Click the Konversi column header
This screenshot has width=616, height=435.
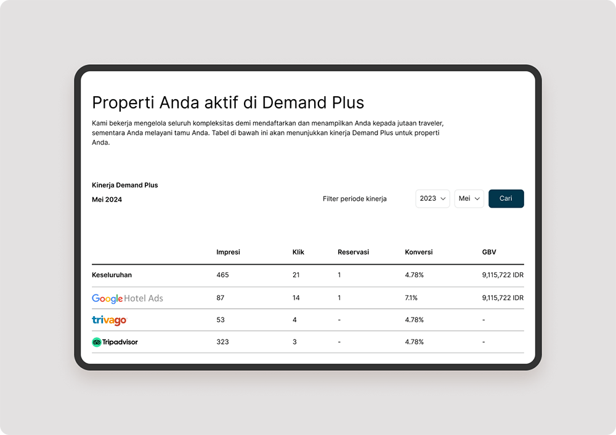419,252
